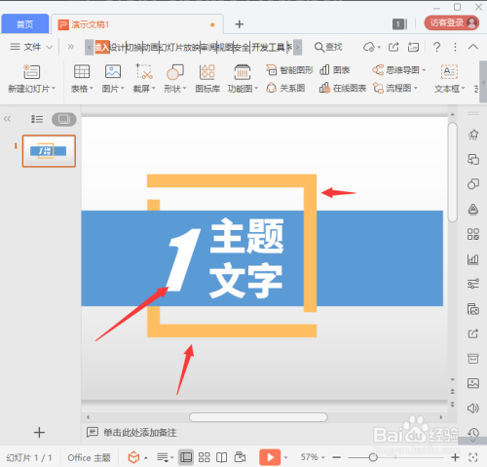
Task: Open the shapes icon in right sidebar
Action: point(473,184)
